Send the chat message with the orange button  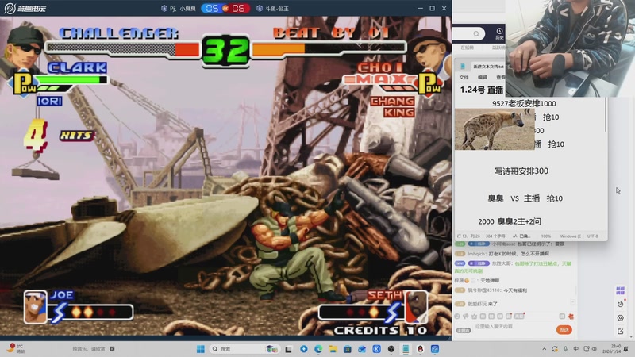(564, 330)
